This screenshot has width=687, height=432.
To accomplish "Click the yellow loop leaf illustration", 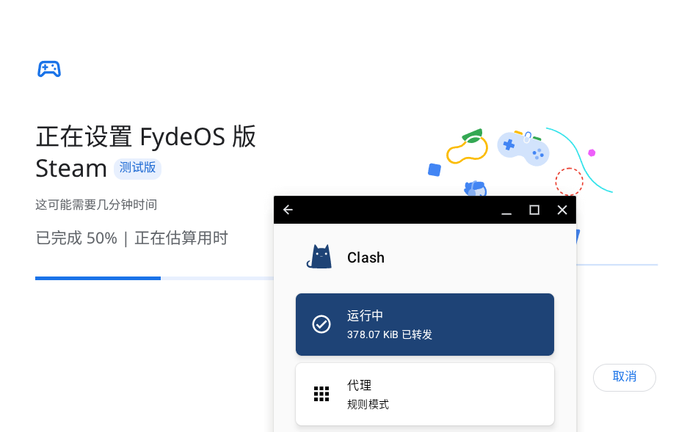I will 467,146.
